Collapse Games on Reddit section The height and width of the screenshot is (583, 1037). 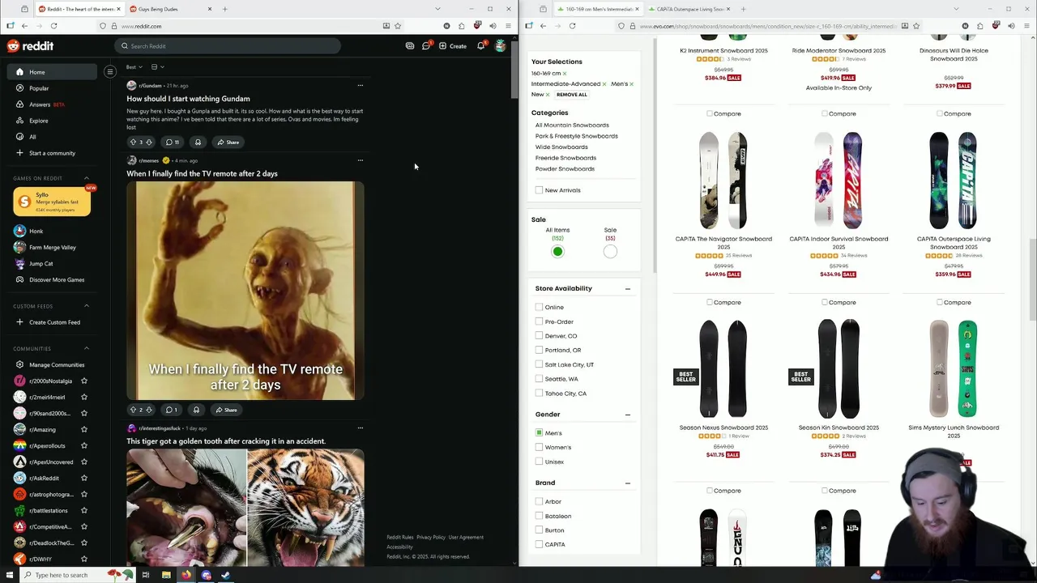point(87,178)
